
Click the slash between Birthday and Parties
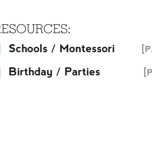[x=58, y=72]
